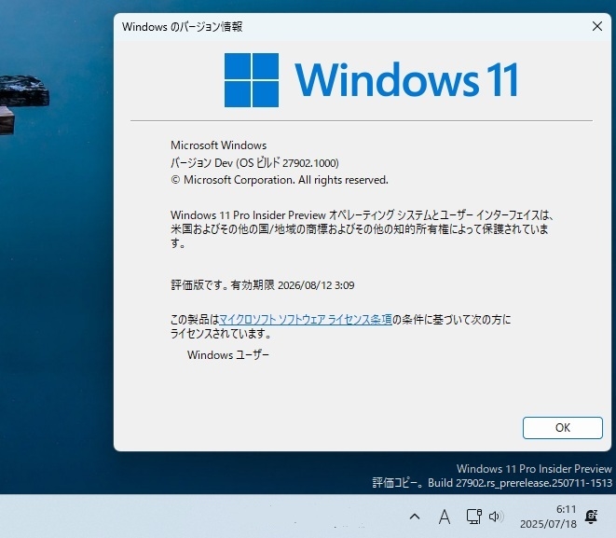Click the Windows 11 Pro Insider Preview オペレーティング paragraph
The width and height of the screenshot is (616, 538).
tap(362, 229)
